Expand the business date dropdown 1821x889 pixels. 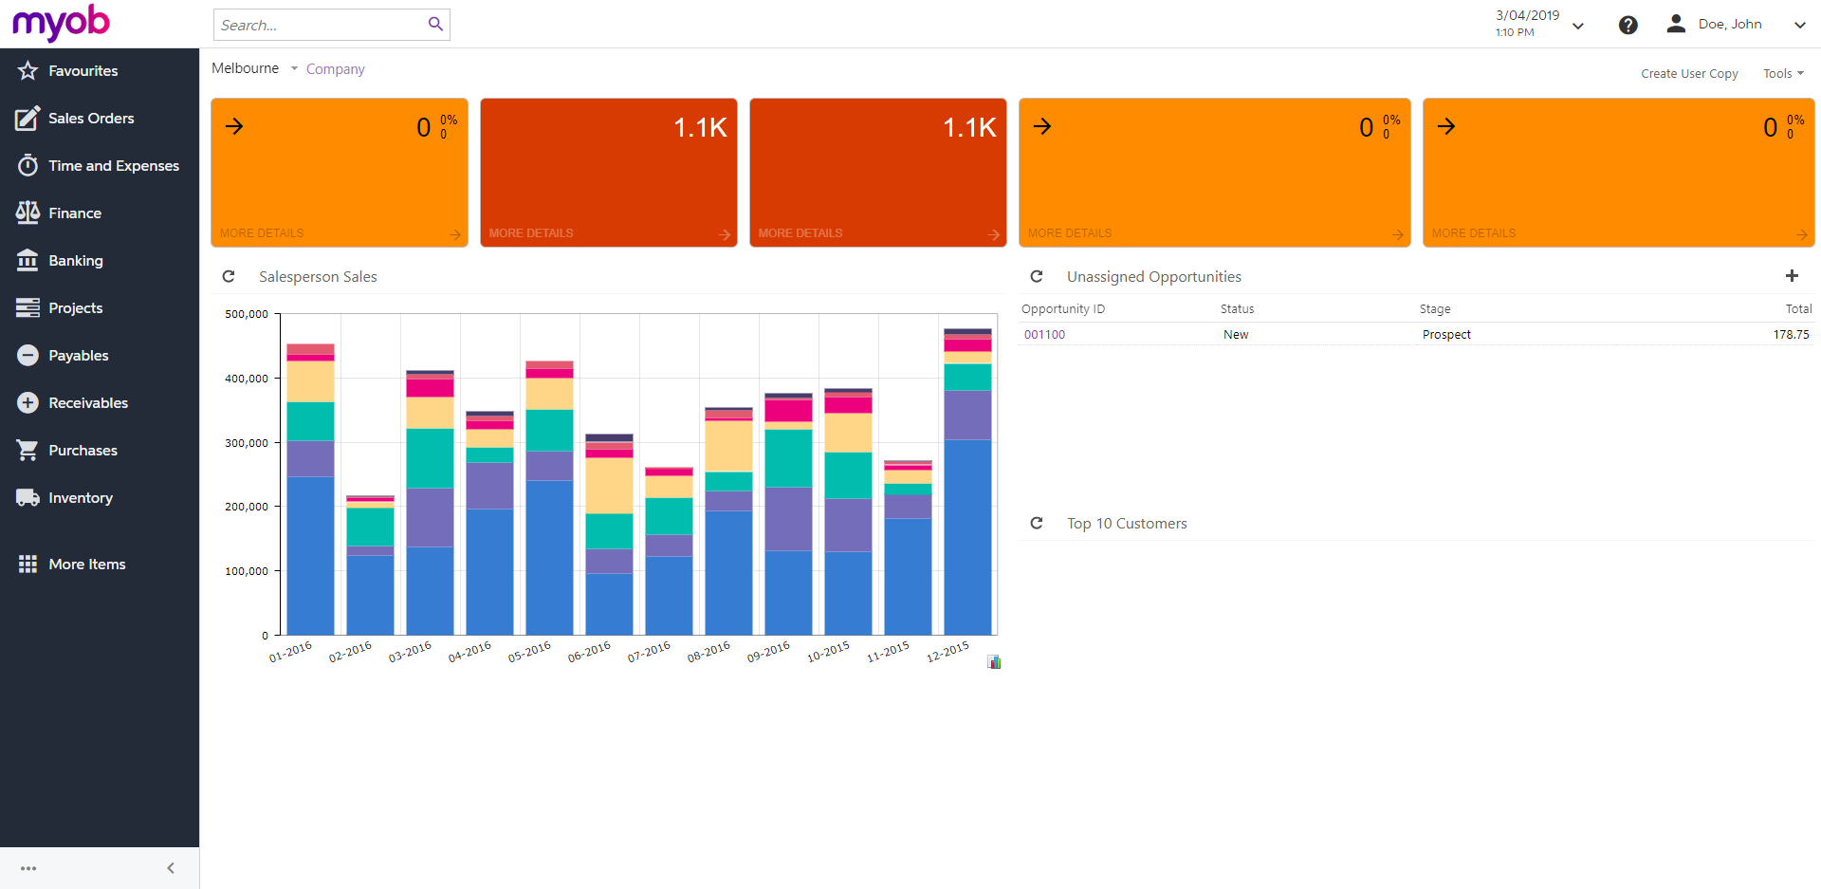point(1578,26)
